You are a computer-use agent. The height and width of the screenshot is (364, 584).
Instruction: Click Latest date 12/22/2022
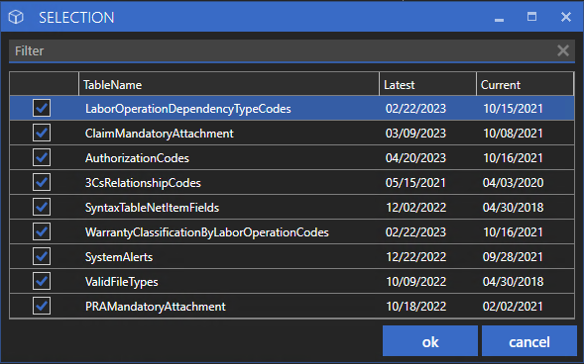coord(416,256)
